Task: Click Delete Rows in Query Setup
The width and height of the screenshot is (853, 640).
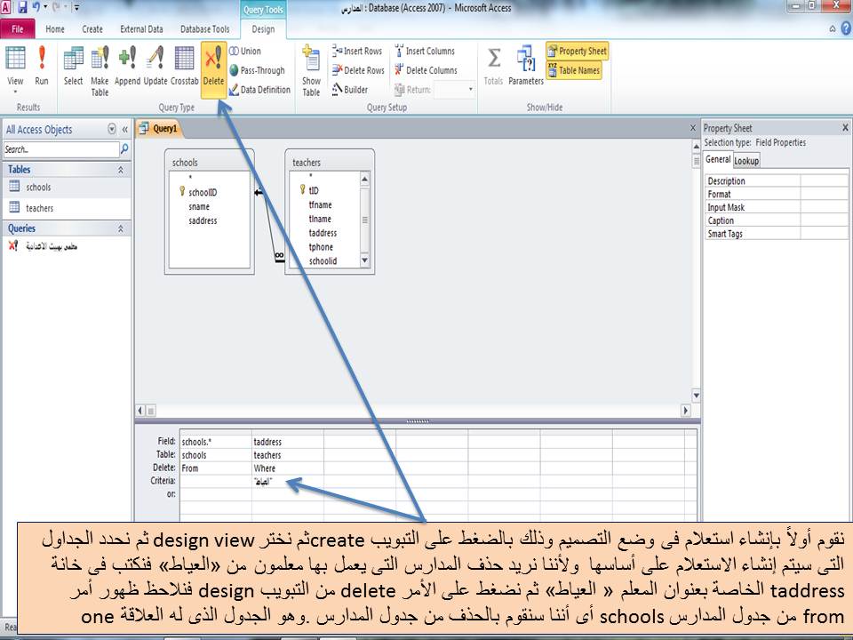Action: [x=356, y=69]
